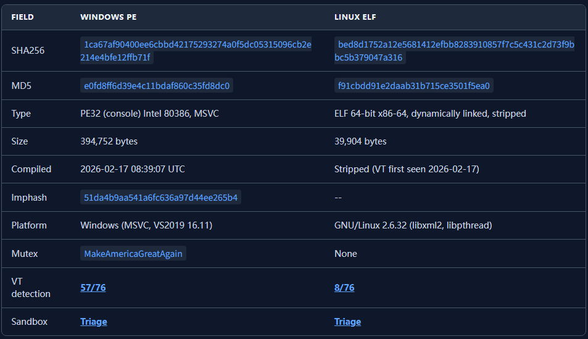Click the compiled timestamp 2026-02-17 08:39:07 UTC
The image size is (588, 339).
(x=133, y=169)
